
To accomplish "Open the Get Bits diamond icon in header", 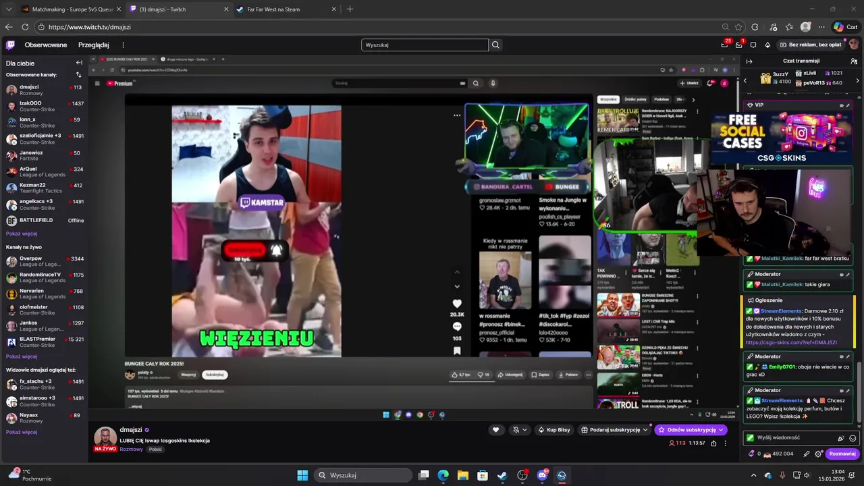I will click(767, 45).
